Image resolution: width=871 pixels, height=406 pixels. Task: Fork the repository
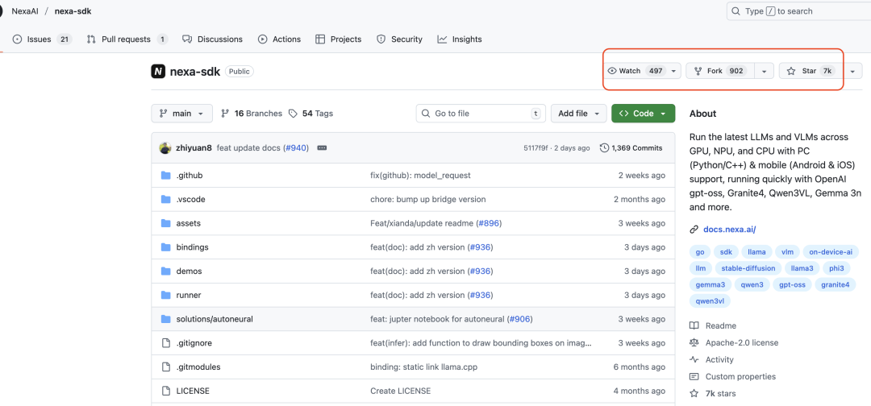tap(721, 71)
